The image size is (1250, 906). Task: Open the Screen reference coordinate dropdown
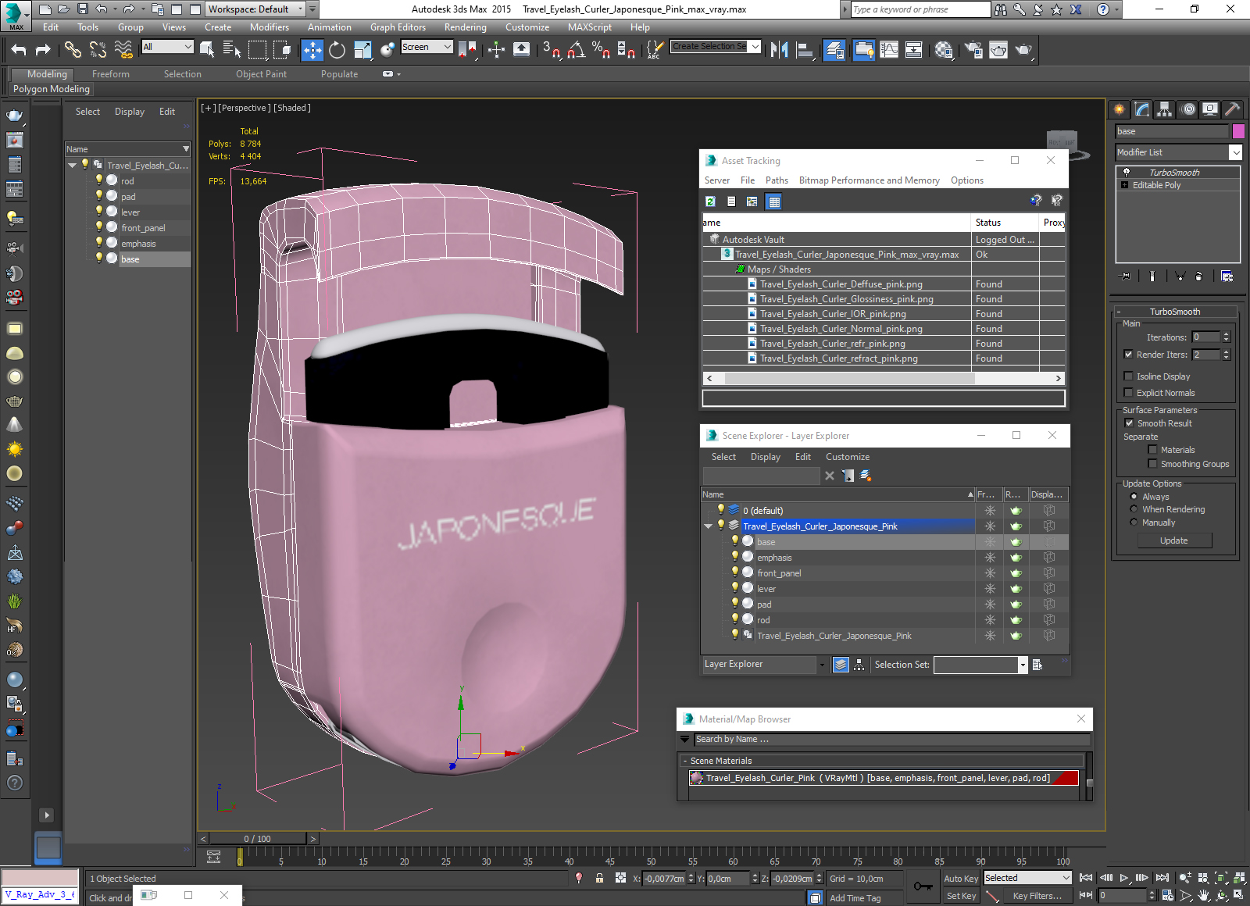coord(448,47)
